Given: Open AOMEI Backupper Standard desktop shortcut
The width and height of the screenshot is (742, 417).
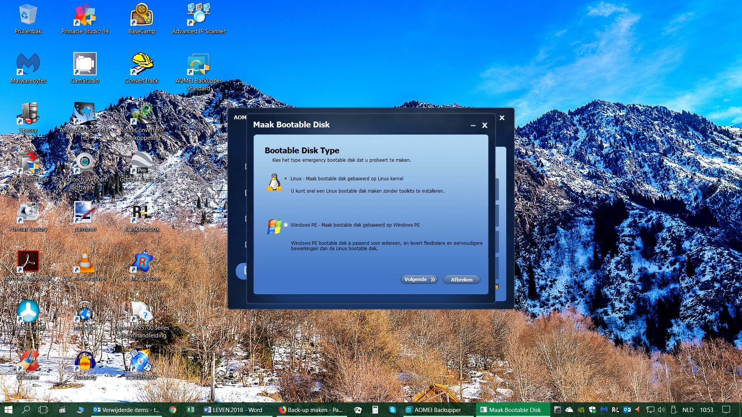Looking at the screenshot, I should (199, 72).
